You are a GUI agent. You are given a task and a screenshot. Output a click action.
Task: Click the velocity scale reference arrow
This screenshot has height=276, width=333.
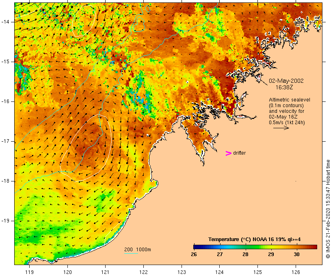coord(281,128)
